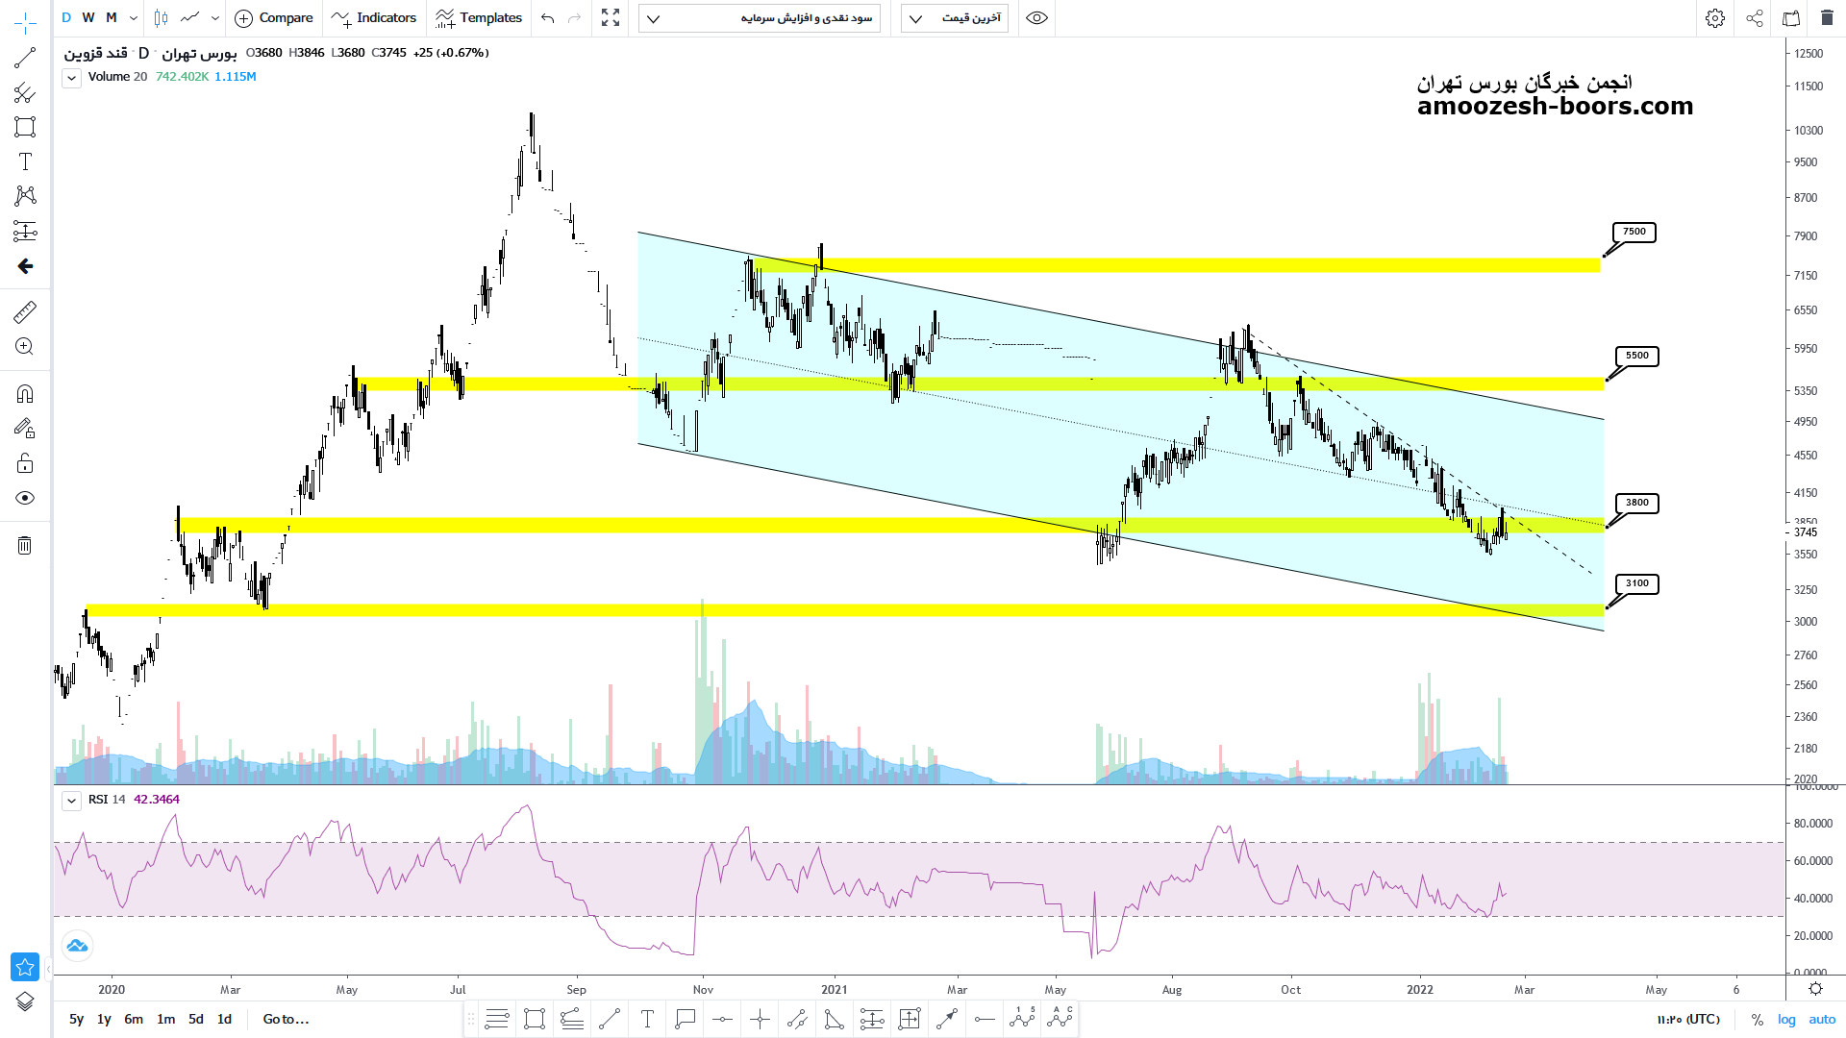Click the Go to... button
Screen dimensions: 1846x1038
[x=286, y=1019]
